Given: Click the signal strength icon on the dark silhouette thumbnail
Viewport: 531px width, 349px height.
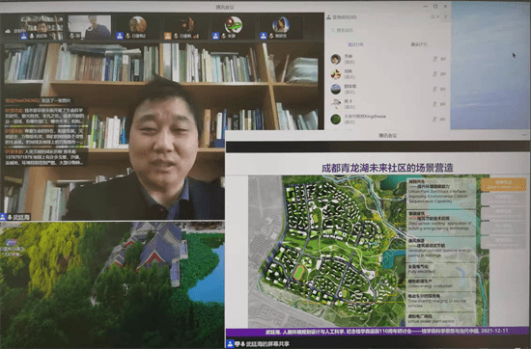Looking at the screenshot, I should click(196, 36).
